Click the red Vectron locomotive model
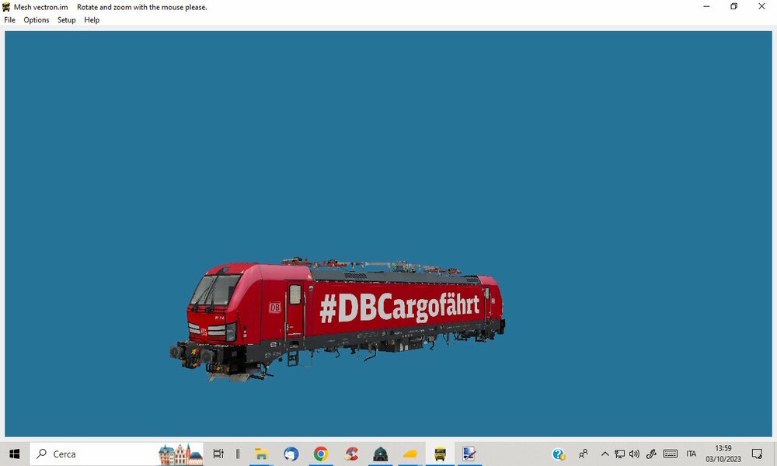Screen dimensions: 777x466 [x=337, y=319]
